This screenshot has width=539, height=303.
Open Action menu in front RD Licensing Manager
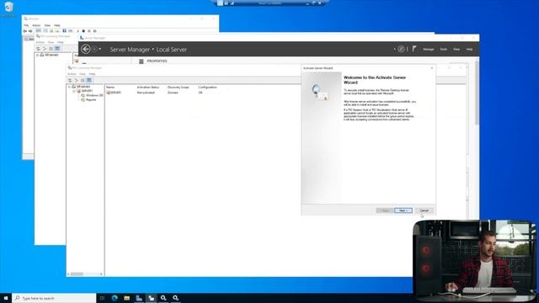click(x=72, y=74)
